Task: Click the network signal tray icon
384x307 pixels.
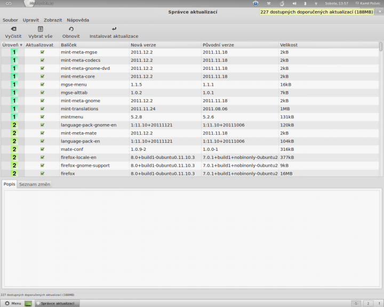Action: point(316,3)
